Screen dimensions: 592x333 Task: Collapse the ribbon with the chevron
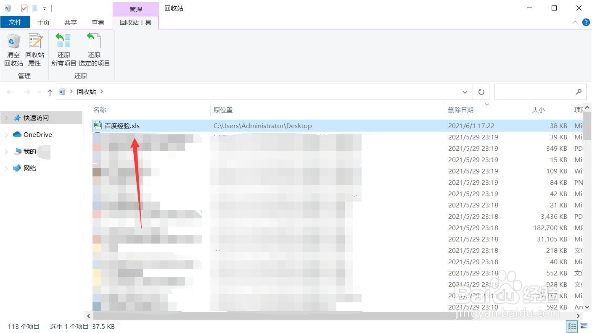point(575,22)
